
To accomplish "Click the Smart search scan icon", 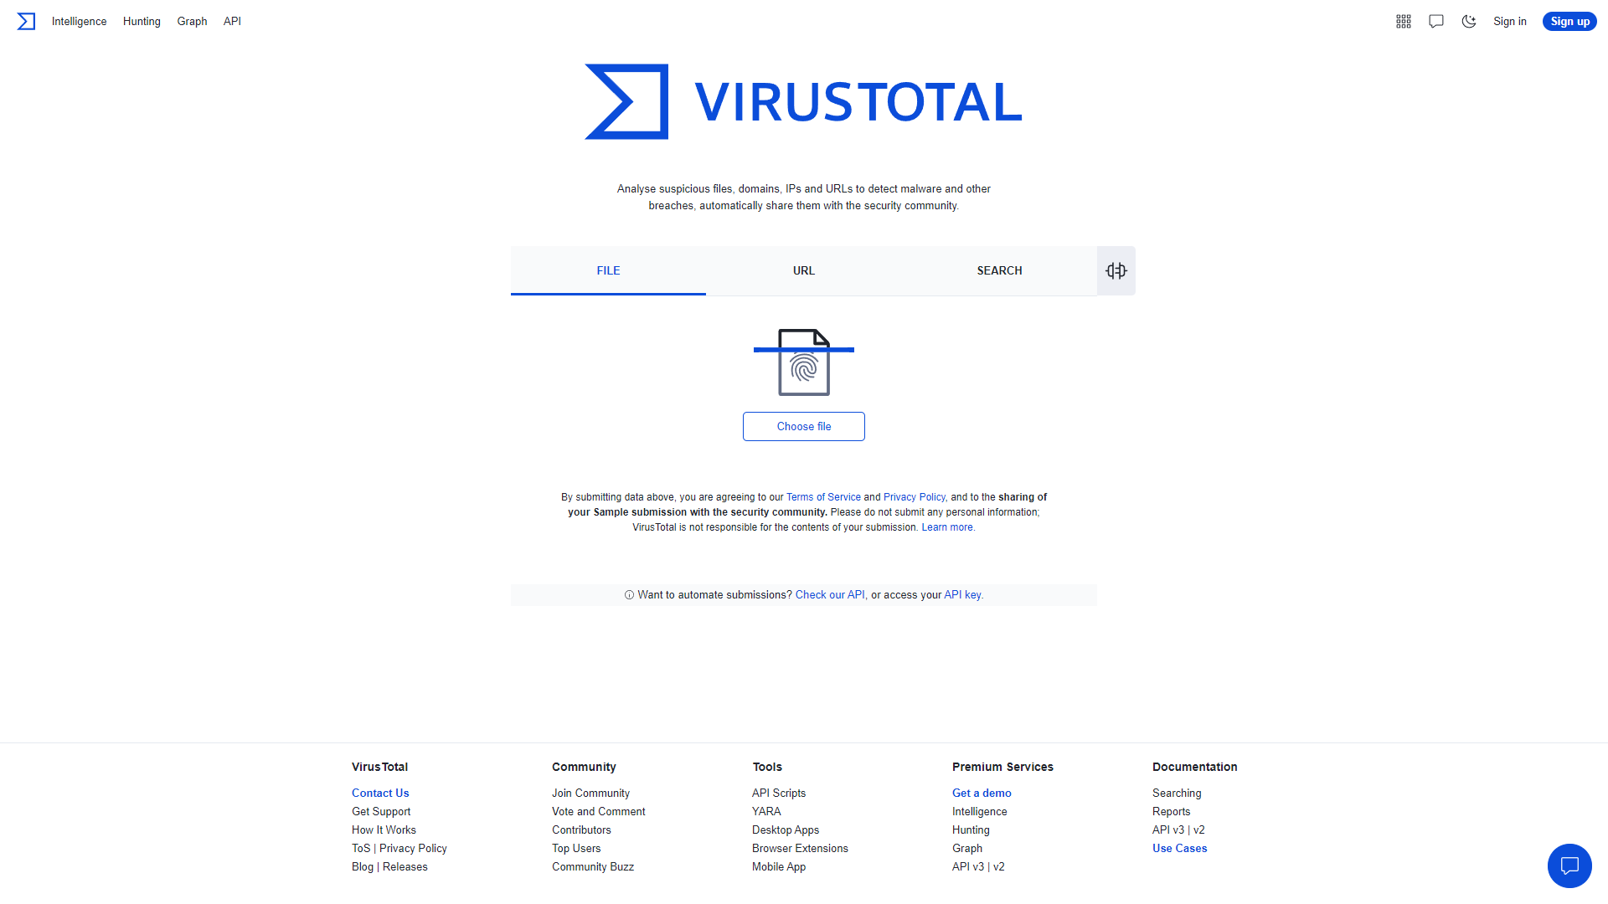I will click(1116, 270).
